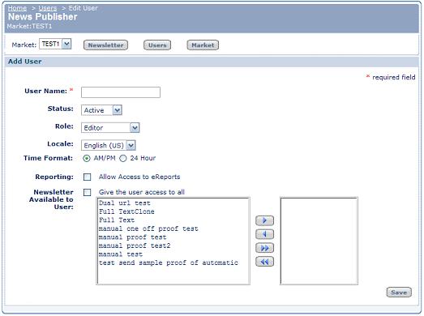This screenshot has width=424, height=316.
Task: Select 'manual proof test' list item
Action: [x=173, y=237]
